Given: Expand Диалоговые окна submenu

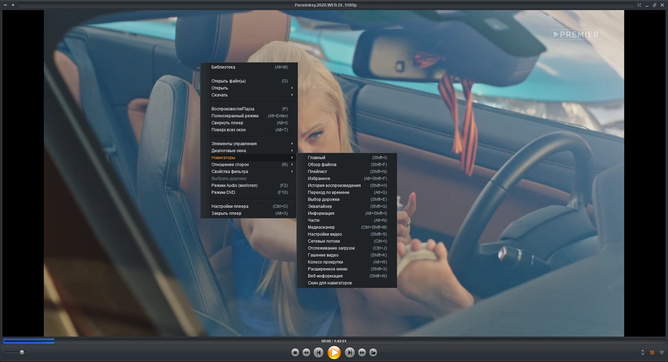Looking at the screenshot, I should coord(249,150).
